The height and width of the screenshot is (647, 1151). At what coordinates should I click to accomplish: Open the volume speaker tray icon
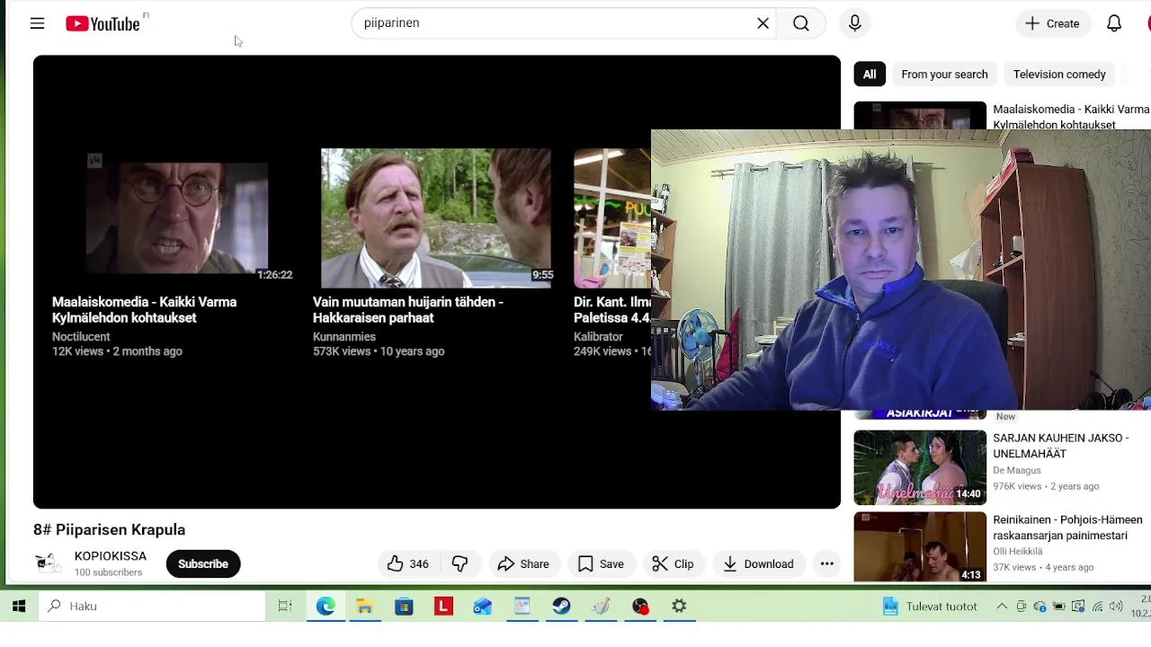point(1116,607)
